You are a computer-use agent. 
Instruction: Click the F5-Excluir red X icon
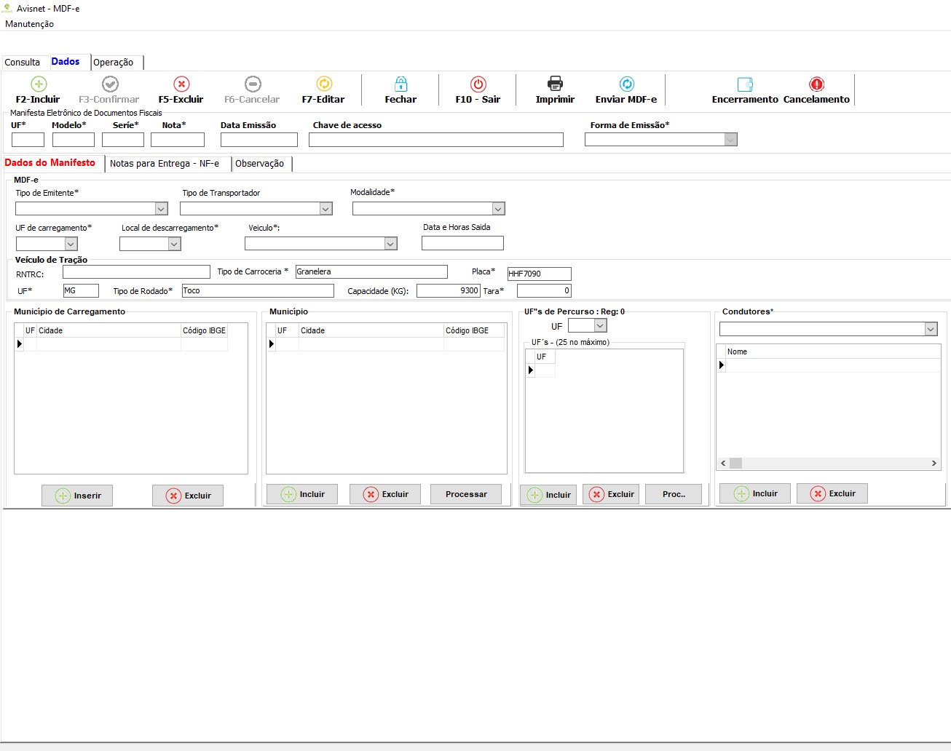click(x=181, y=84)
